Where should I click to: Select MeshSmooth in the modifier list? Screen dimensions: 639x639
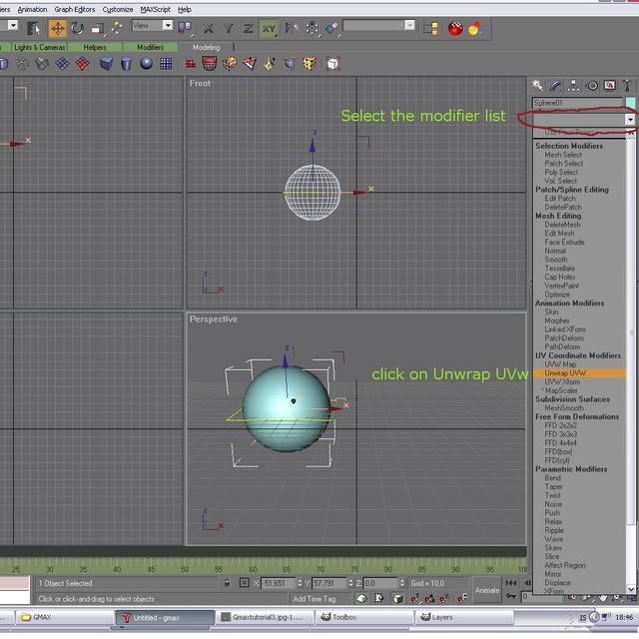click(x=564, y=407)
